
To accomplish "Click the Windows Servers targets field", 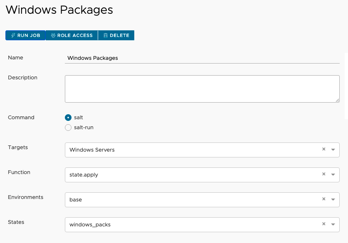I will click(191, 150).
